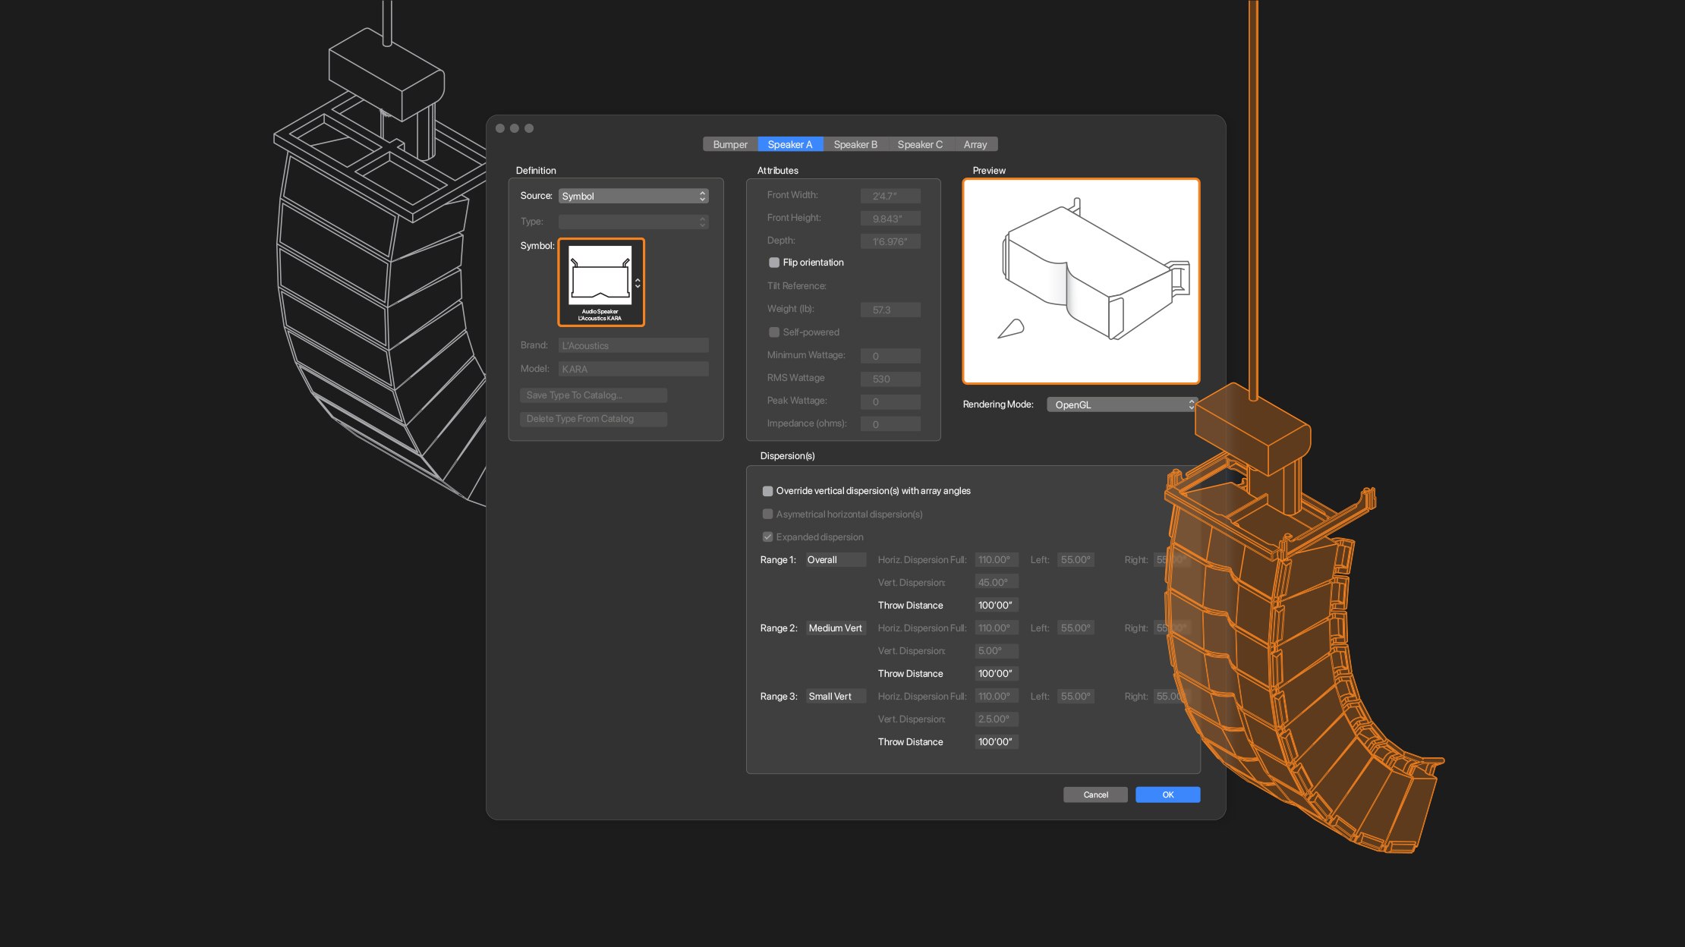Toggle the Flip orientation checkbox
The width and height of the screenshot is (1685, 947).
coord(774,263)
